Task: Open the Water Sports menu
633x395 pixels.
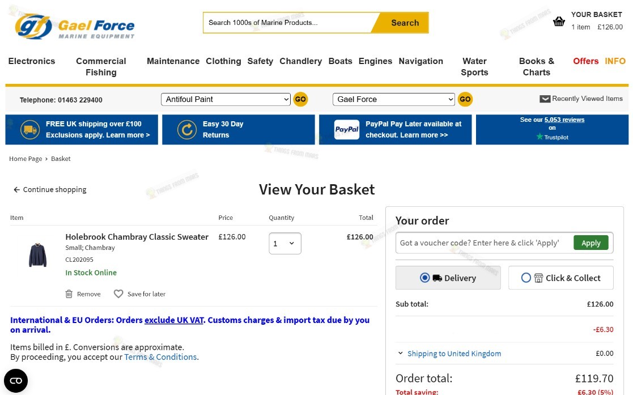Action: [x=474, y=67]
